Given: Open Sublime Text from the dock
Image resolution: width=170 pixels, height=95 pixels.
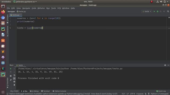Looking at the screenshot, I should [3, 52].
